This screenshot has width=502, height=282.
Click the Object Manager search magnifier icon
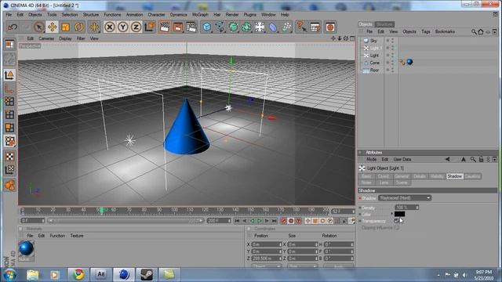474,31
